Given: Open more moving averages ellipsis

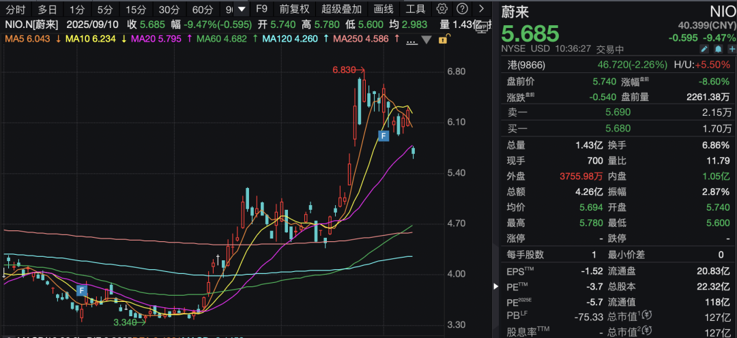Looking at the screenshot, I should (x=411, y=41).
